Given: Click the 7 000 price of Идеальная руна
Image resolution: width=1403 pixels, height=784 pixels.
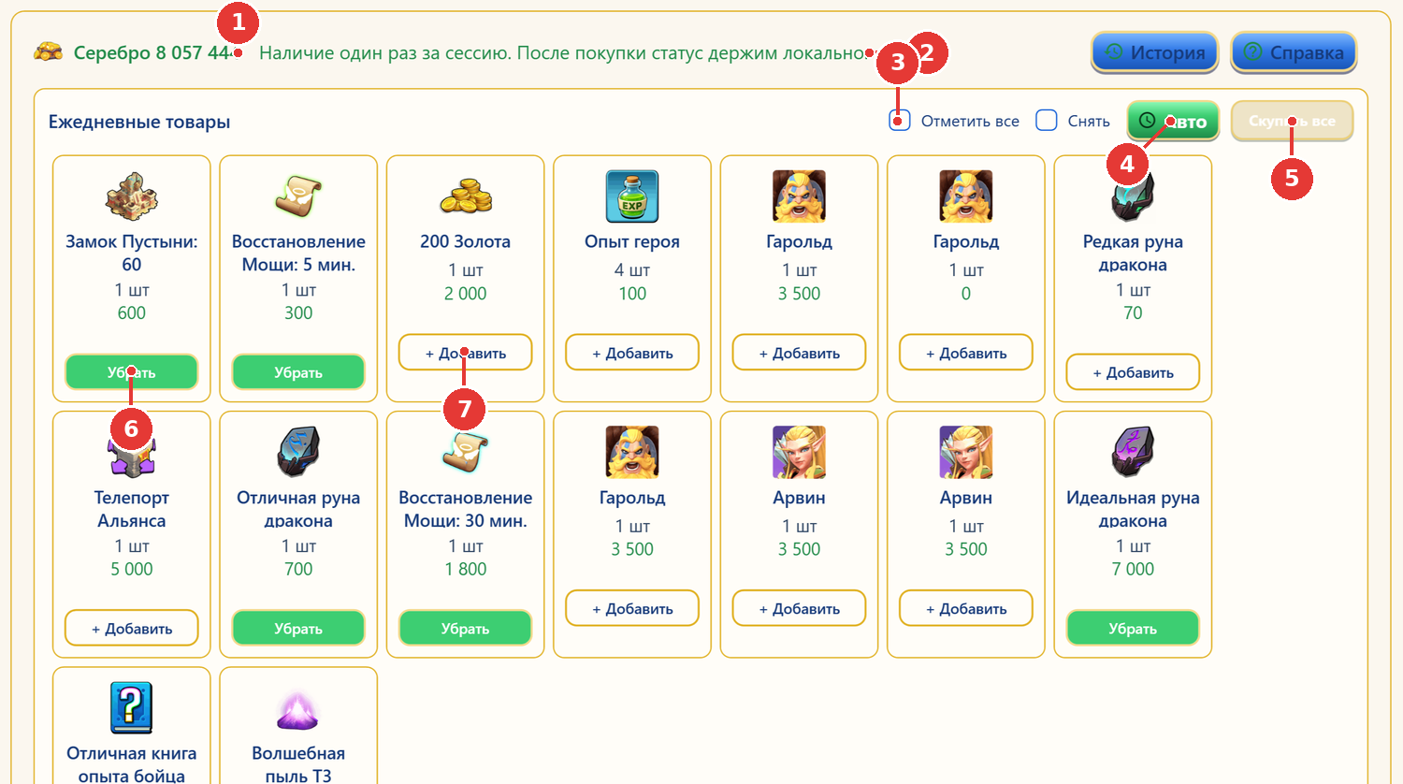Looking at the screenshot, I should pyautogui.click(x=1133, y=569).
